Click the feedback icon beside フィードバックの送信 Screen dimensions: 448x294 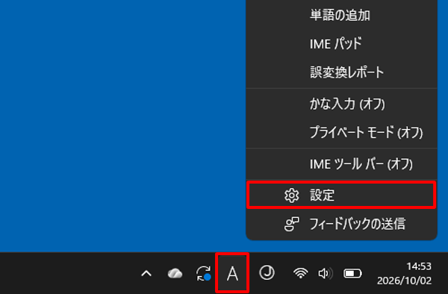point(291,224)
